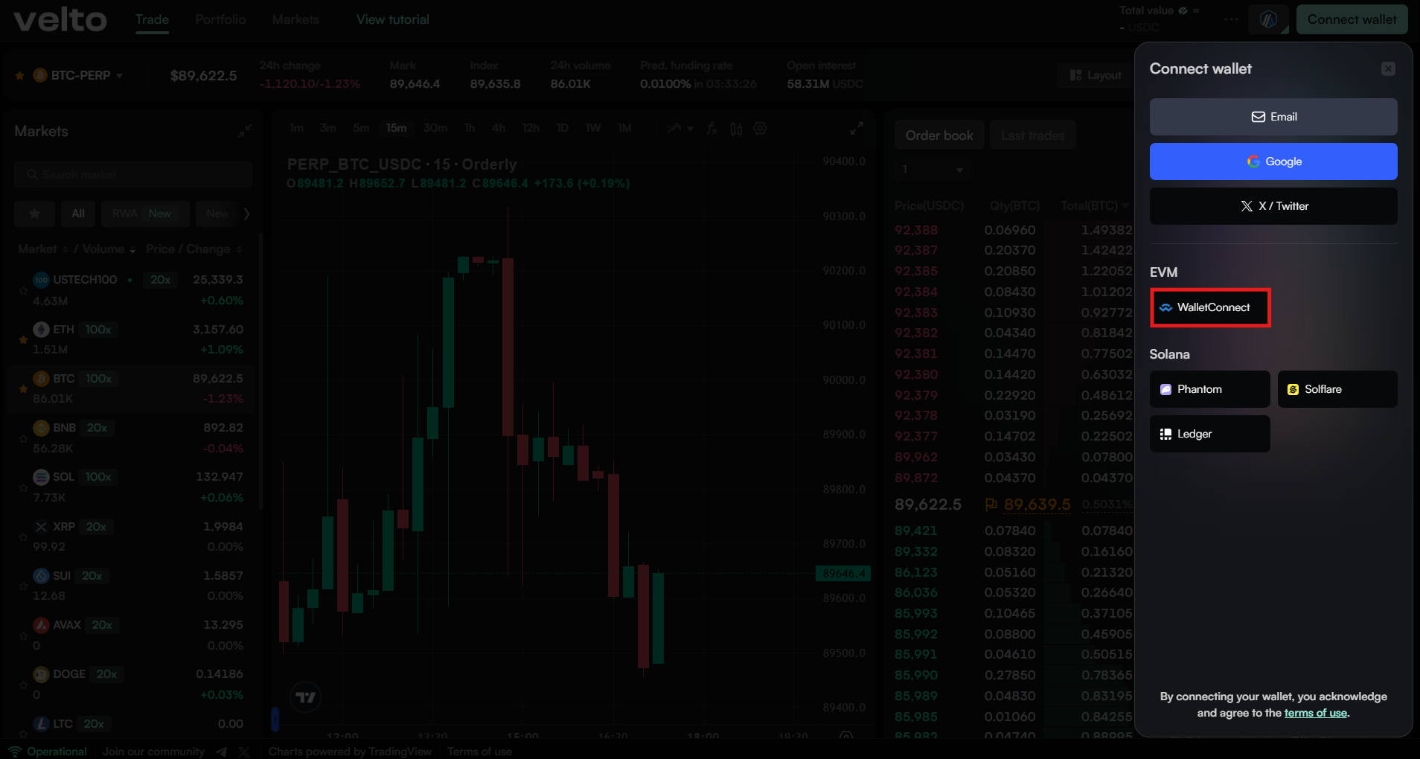Image resolution: width=1420 pixels, height=759 pixels.
Task: Connect with the Ledger wallet
Action: 1209,434
